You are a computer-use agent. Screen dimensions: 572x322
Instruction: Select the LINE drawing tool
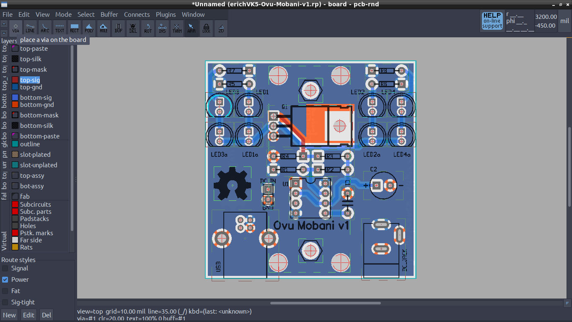click(30, 28)
